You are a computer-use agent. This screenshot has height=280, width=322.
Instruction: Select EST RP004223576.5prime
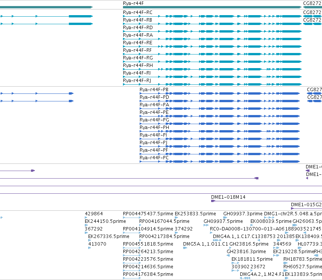pyautogui.click(x=148, y=259)
